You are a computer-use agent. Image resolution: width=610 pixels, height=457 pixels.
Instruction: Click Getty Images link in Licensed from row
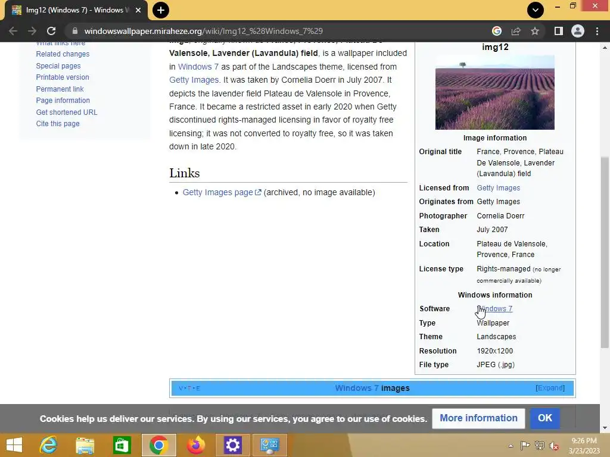click(x=499, y=187)
